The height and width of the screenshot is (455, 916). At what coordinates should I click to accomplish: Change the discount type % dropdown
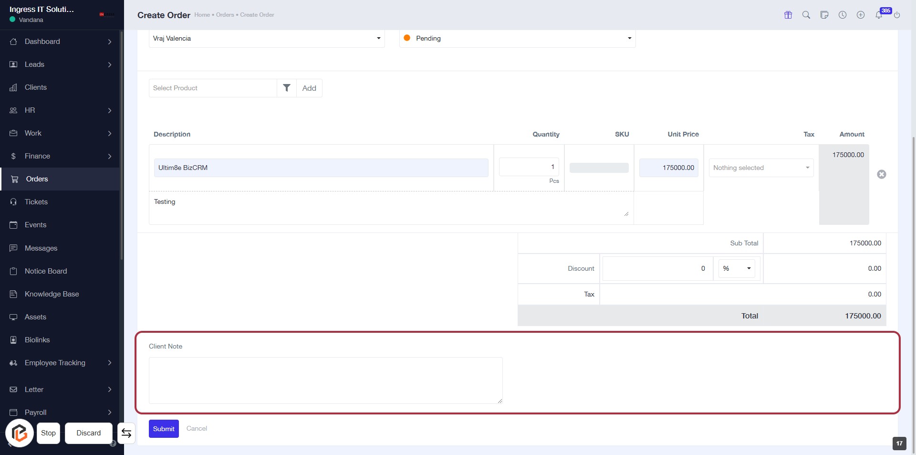[736, 268]
